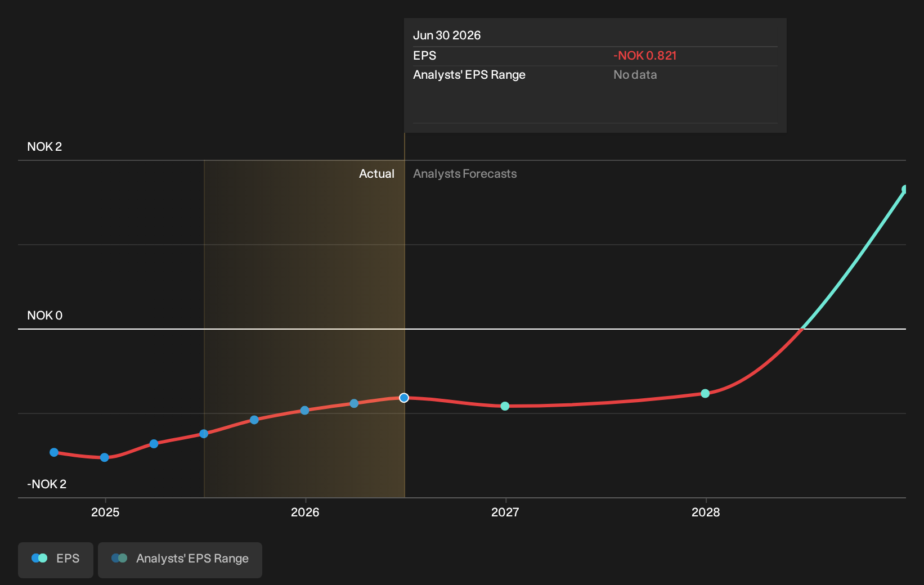Click the 2028 x-axis label
Viewport: 924px width, 585px height.
pos(706,512)
